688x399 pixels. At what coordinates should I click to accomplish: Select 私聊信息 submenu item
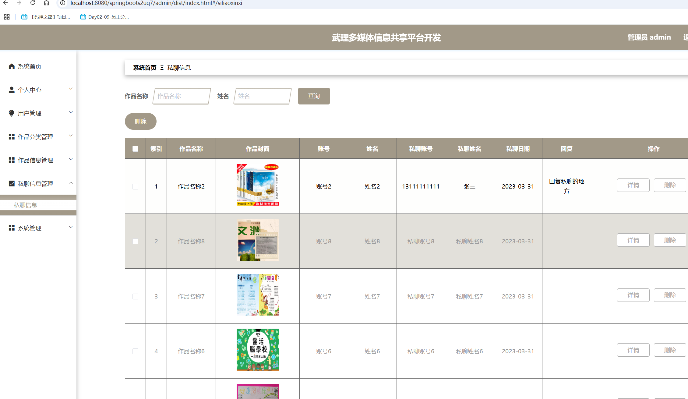[38, 205]
